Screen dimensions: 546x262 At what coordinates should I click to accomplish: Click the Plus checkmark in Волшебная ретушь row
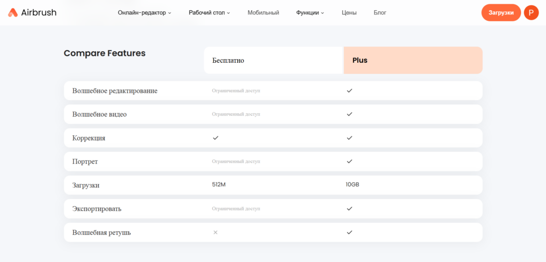[x=350, y=232]
